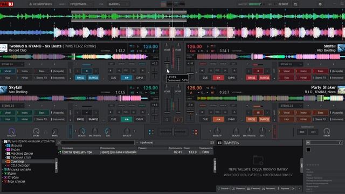Open the settings gear in the top bar

point(320,4)
